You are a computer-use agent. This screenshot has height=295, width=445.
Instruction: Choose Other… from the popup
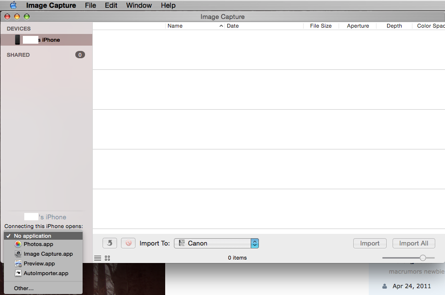tap(43, 288)
